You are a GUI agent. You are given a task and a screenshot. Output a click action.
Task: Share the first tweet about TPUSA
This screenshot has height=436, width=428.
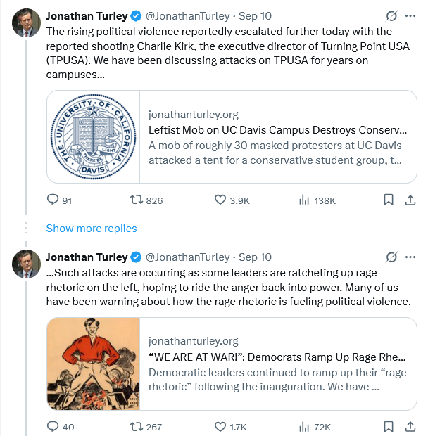(x=410, y=200)
